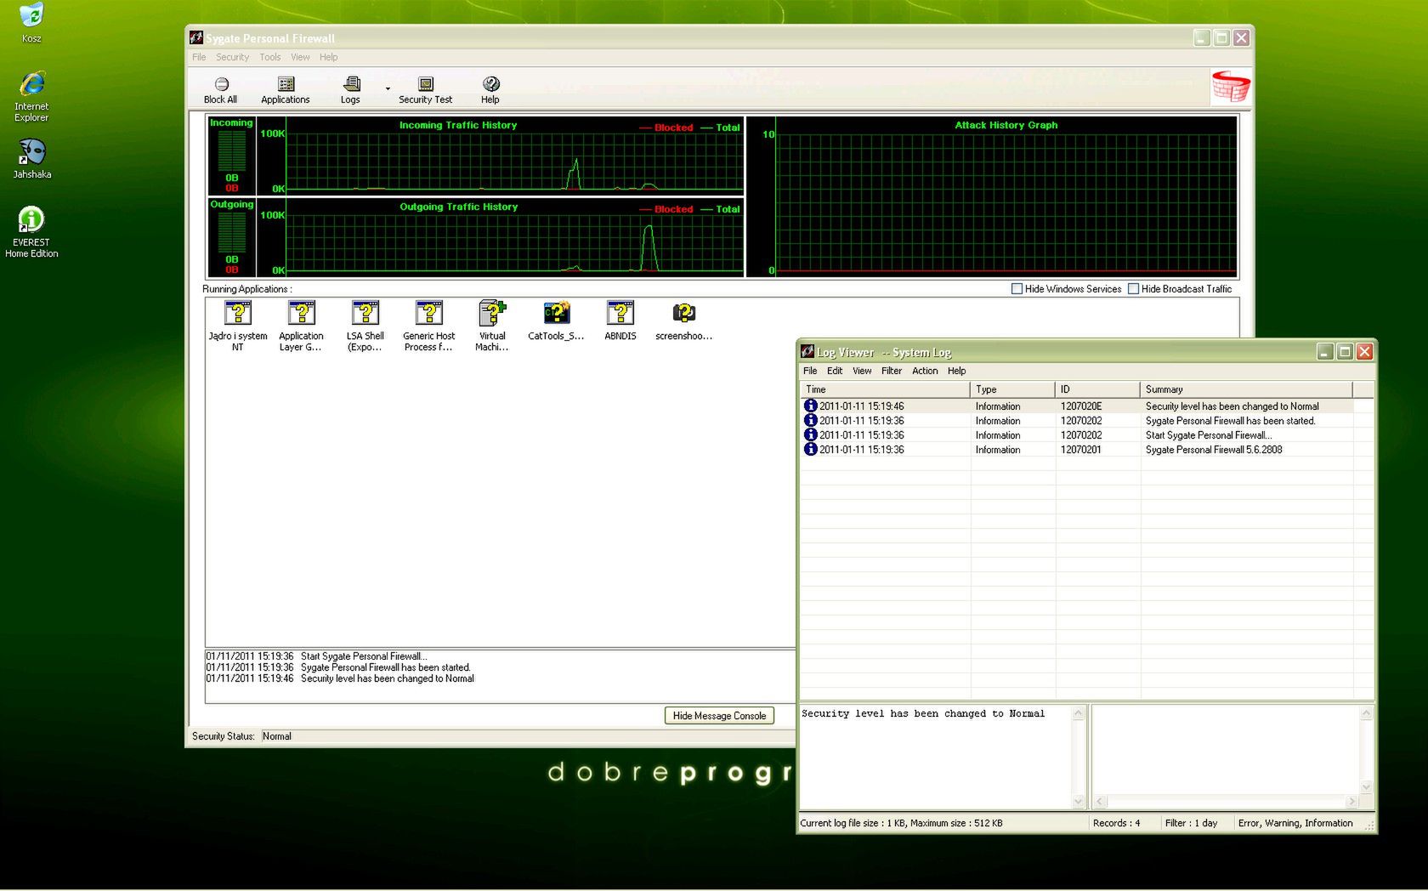The image size is (1428, 891).
Task: Open the View menu in Sygate Firewall
Action: coord(300,57)
